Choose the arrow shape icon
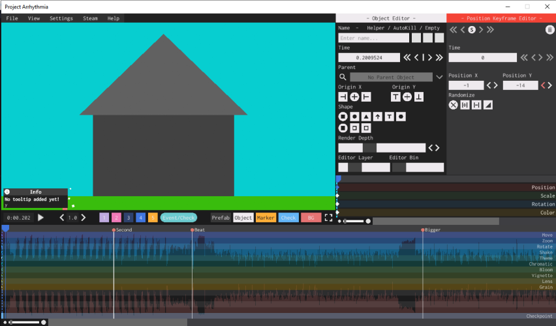The image size is (556, 326). click(378, 117)
